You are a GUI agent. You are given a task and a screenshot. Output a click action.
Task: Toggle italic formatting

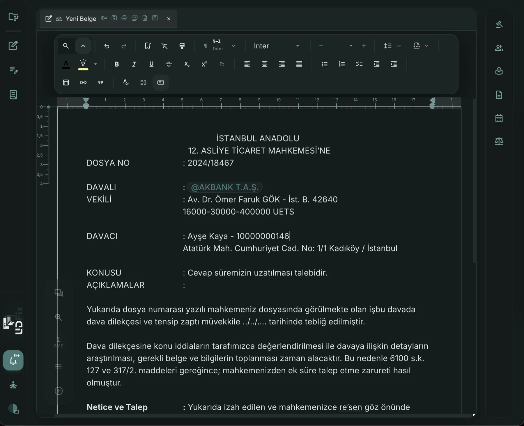point(134,64)
